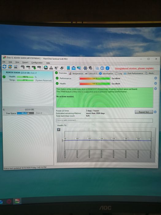Screen dimensions: 161x215
Task: Click the left panel Health 100 % bar
Action: point(25,77)
